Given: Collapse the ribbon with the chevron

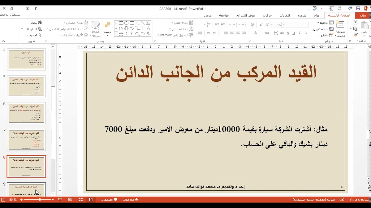Looking at the screenshot, I should 4,41.
